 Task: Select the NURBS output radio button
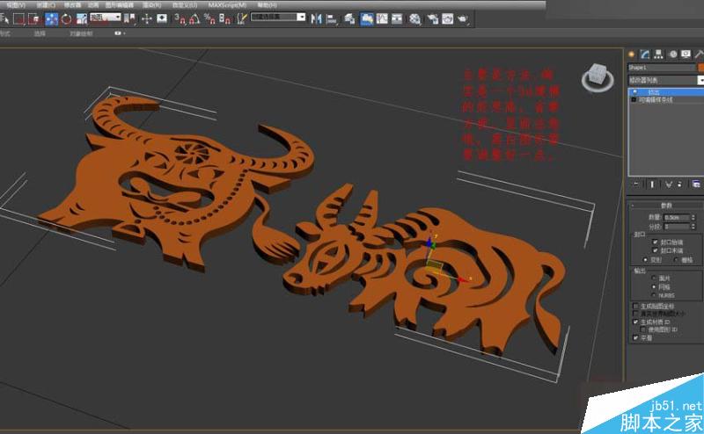coord(655,294)
